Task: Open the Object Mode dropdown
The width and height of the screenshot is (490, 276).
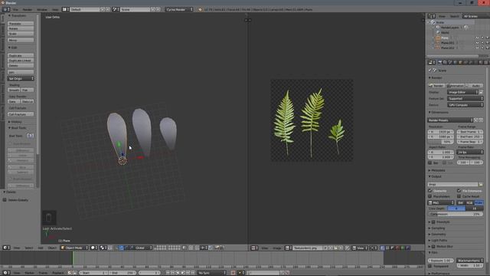Action: pyautogui.click(x=74, y=248)
